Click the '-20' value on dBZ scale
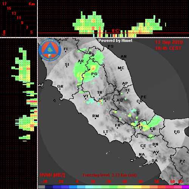 pyautogui.click(x=44, y=181)
